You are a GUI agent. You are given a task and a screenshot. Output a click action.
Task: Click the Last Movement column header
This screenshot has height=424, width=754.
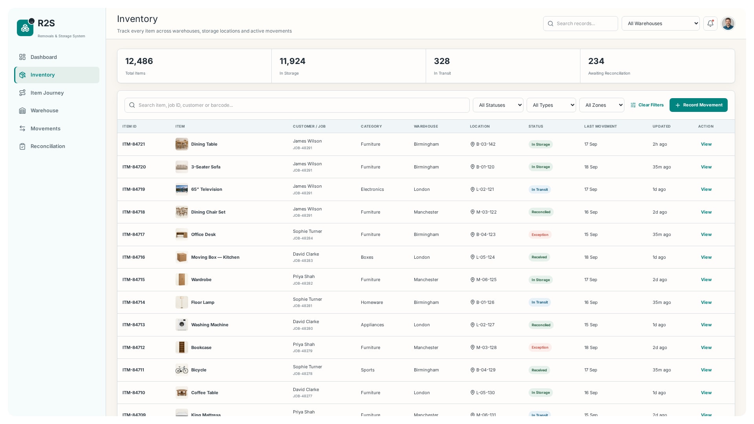click(x=600, y=126)
